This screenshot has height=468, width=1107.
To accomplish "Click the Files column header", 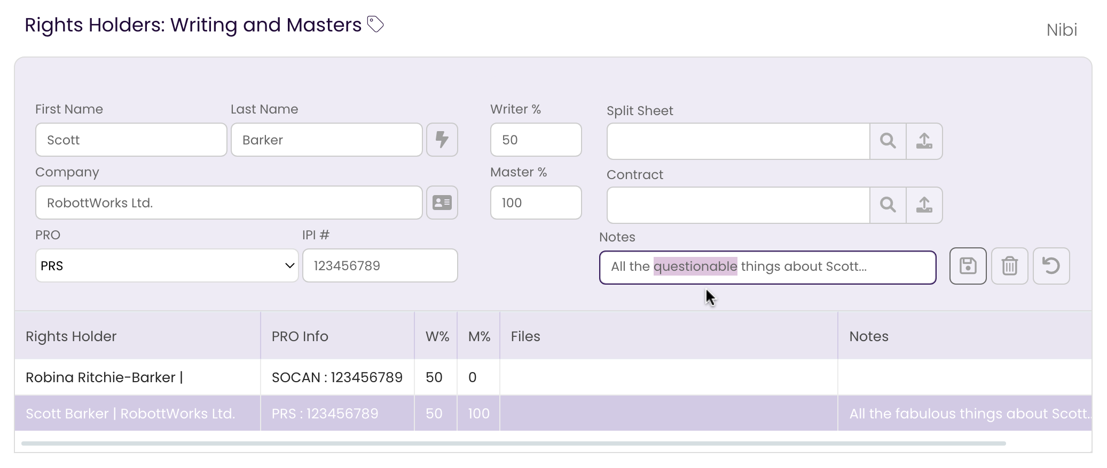I will (x=669, y=336).
